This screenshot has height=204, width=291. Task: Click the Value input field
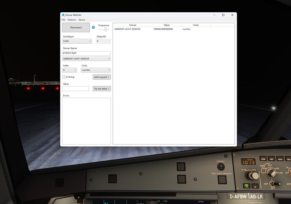pos(75,89)
